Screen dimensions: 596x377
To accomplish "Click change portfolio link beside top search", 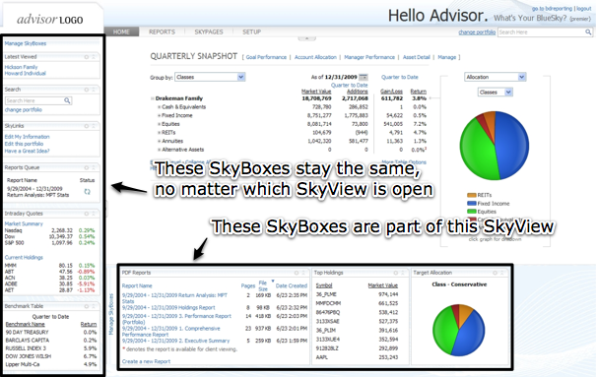I will (477, 32).
